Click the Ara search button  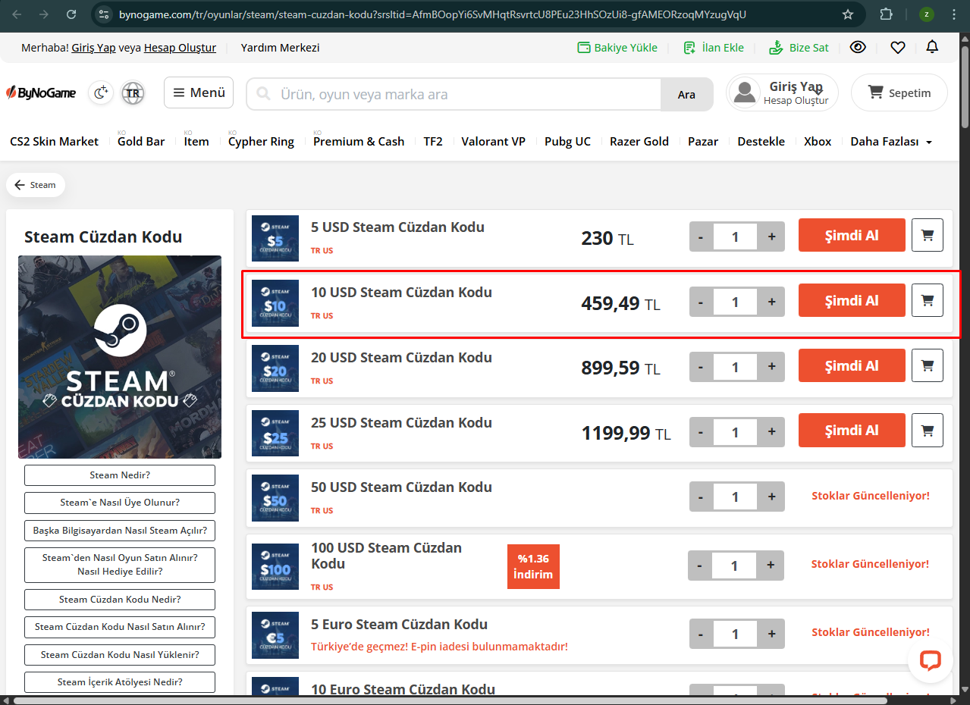[686, 95]
